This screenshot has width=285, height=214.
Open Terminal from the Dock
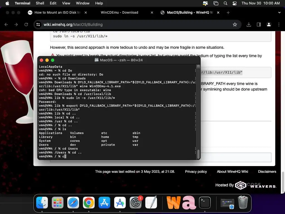point(205,203)
